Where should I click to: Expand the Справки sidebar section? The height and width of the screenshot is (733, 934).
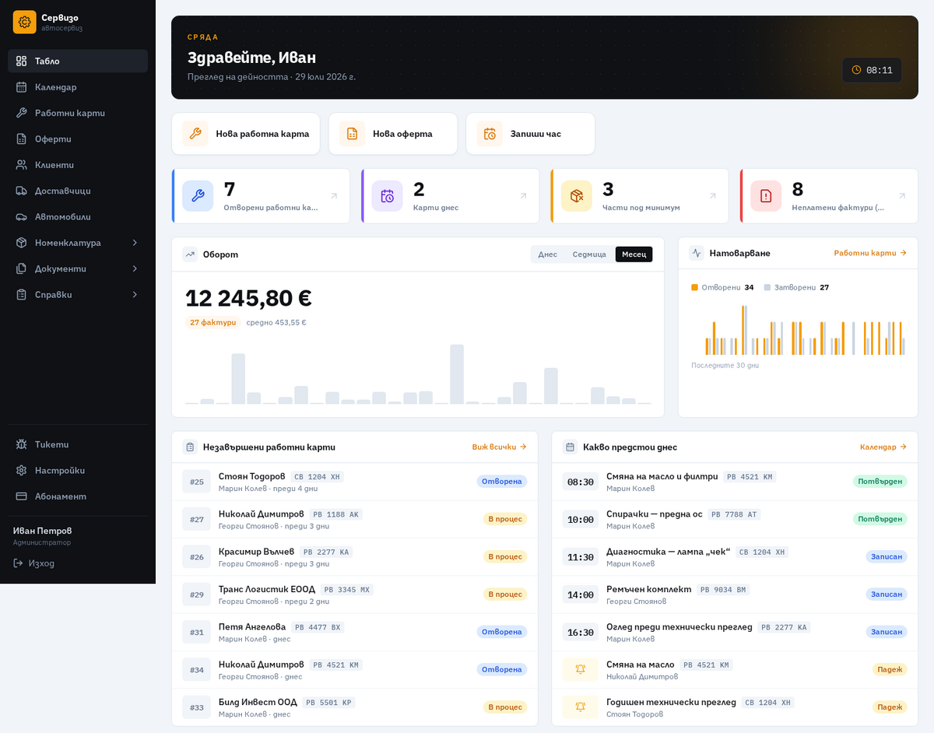click(x=78, y=294)
